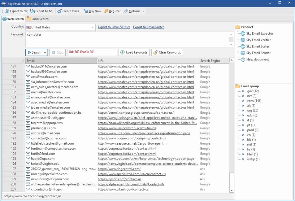Click the envelope icon beside phishing@irs.gov

28,128
